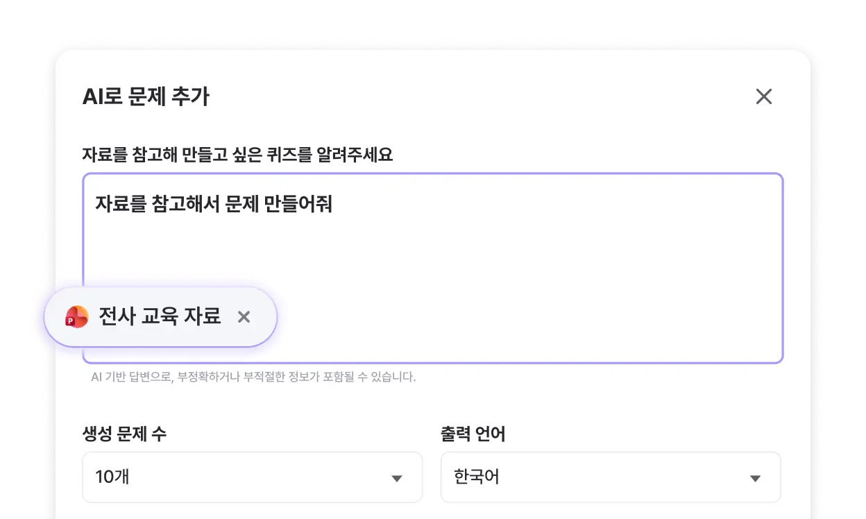Screen dimensions: 866x519
Task: Click the arrow icon on the 10개 dropdown
Action: (397, 478)
